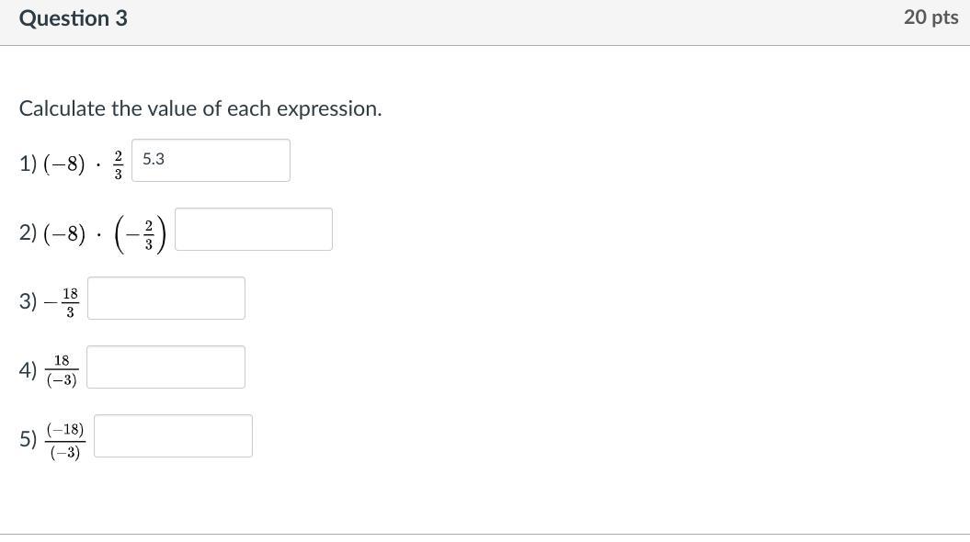Click the answer box containing 5.3
Viewport: 970px width, 542px height.
pyautogui.click(x=211, y=160)
